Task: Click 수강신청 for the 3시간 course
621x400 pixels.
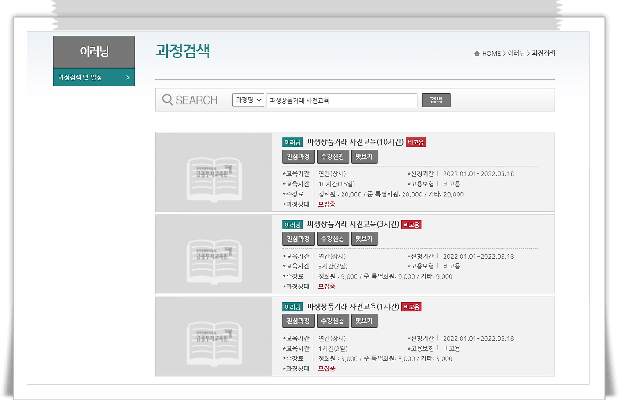Action: tap(332, 239)
